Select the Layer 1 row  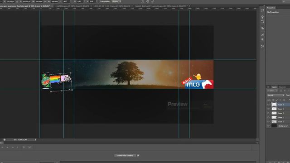(278, 122)
